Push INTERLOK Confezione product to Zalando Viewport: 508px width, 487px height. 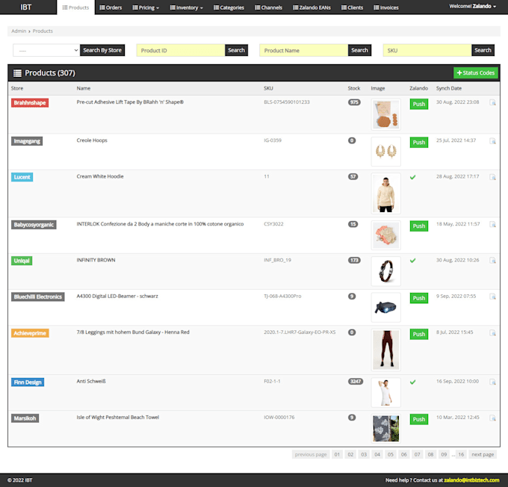point(419,226)
